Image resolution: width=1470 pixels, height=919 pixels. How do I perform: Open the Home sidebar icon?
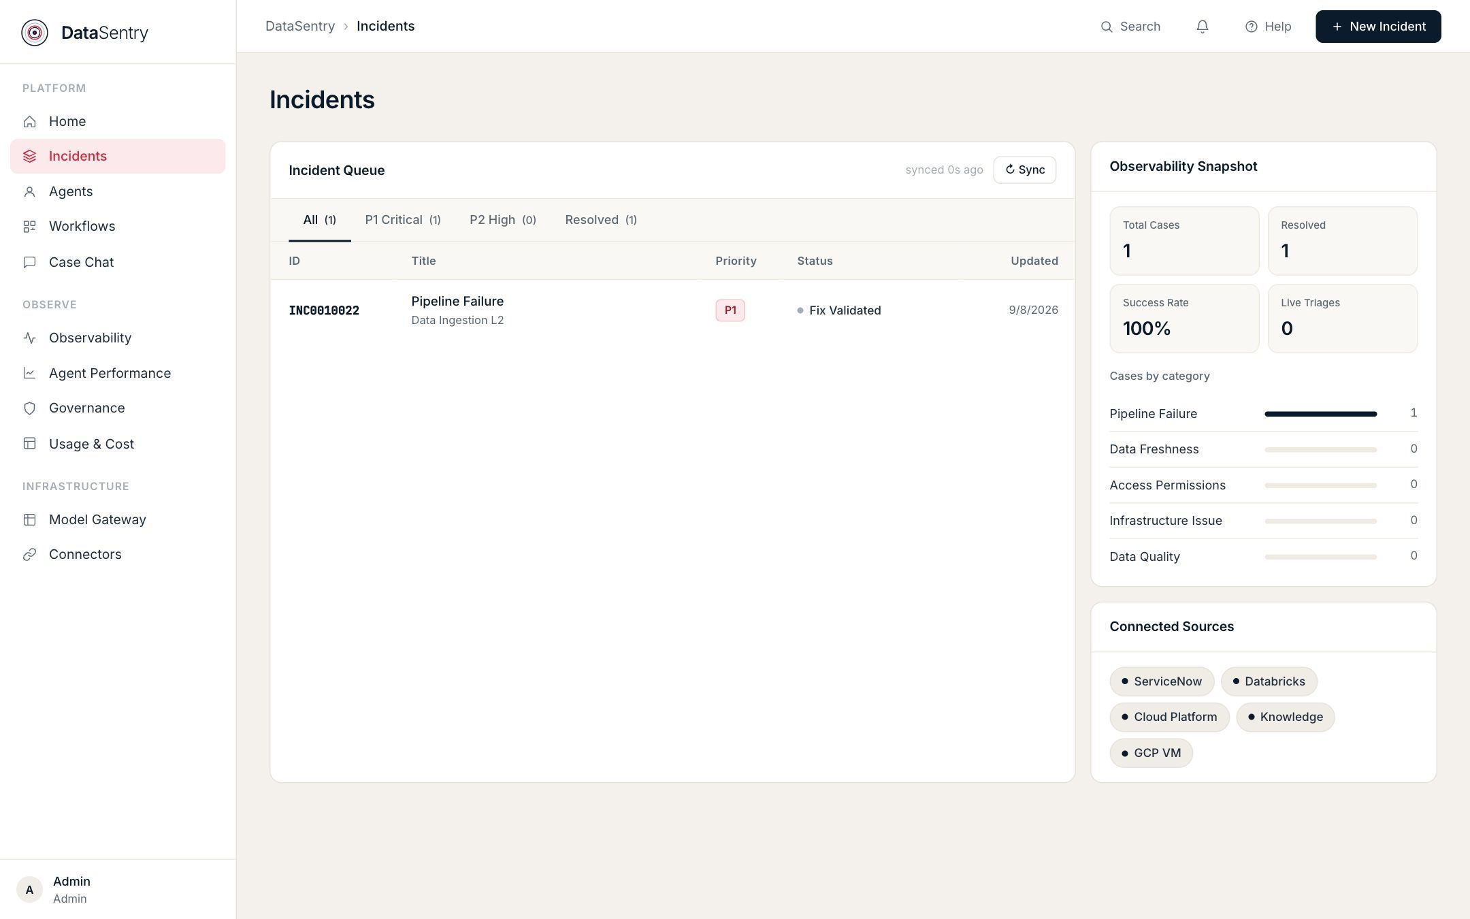pyautogui.click(x=29, y=121)
